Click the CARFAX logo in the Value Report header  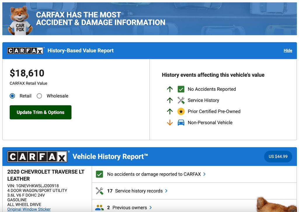[x=25, y=51]
